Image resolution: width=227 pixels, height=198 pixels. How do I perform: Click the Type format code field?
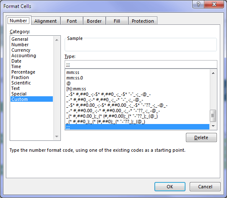(141, 64)
